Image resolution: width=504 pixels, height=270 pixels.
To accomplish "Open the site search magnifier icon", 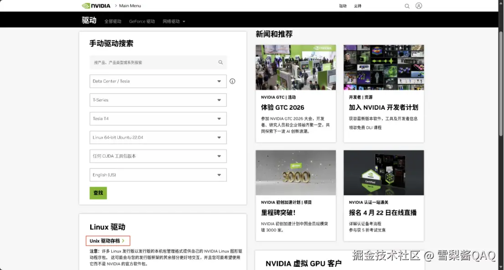I will [x=407, y=6].
